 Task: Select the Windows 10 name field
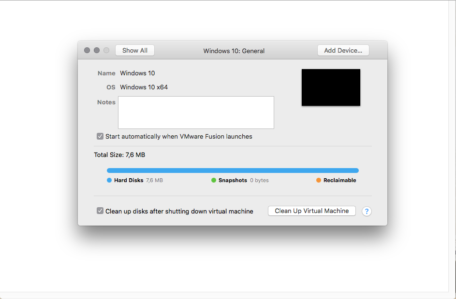(137, 73)
